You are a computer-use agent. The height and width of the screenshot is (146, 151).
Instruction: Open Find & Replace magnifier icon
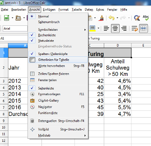tap(137, 18)
